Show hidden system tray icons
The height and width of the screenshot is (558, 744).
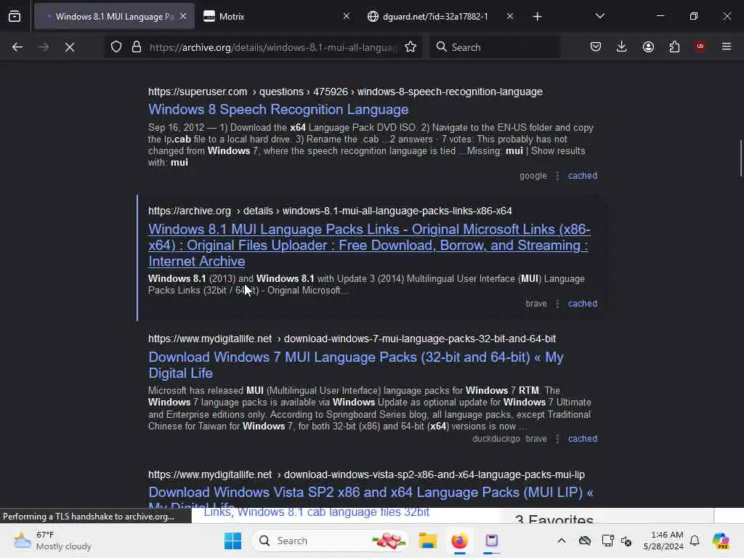562,541
